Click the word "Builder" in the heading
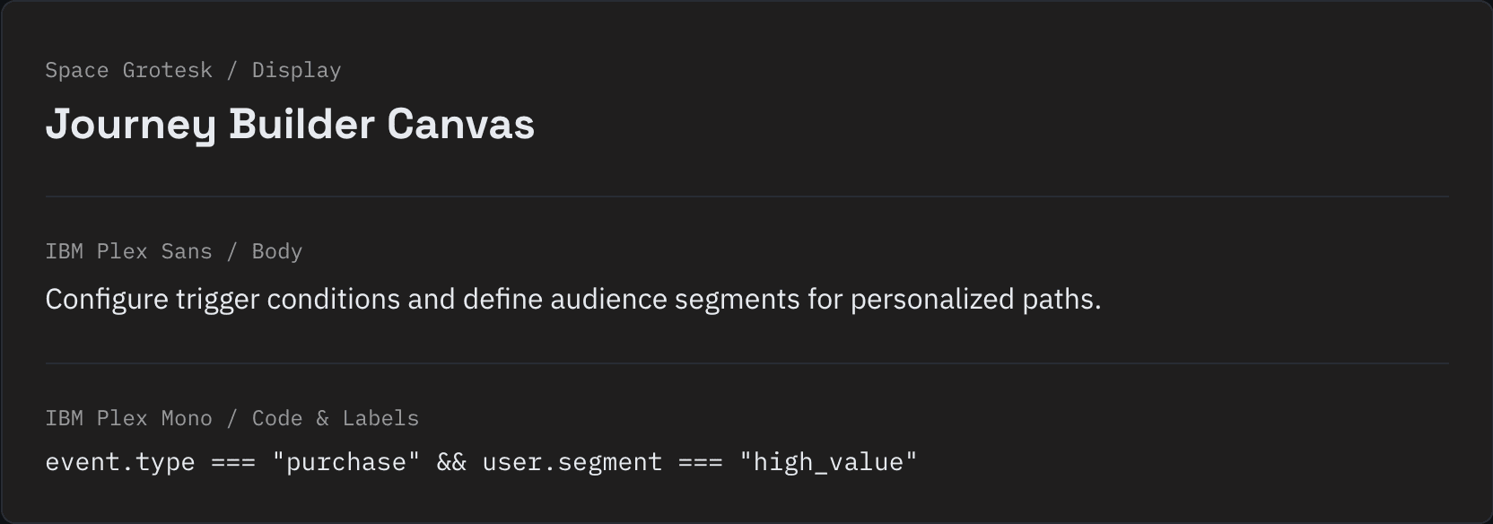Screen dimensions: 1493x524 [x=301, y=124]
